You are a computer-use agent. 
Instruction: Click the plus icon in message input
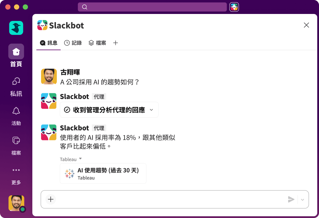(50, 199)
